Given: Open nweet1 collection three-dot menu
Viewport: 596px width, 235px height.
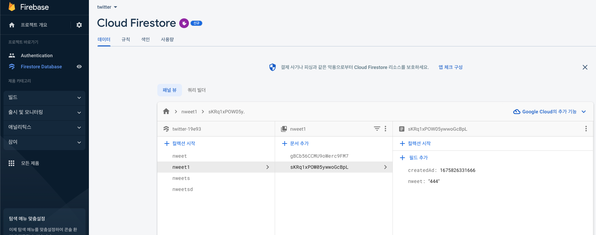Looking at the screenshot, I should tap(386, 129).
